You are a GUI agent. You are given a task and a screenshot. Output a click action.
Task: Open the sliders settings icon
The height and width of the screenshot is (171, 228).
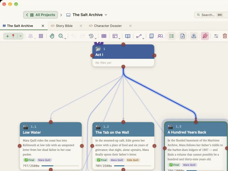[216, 36]
